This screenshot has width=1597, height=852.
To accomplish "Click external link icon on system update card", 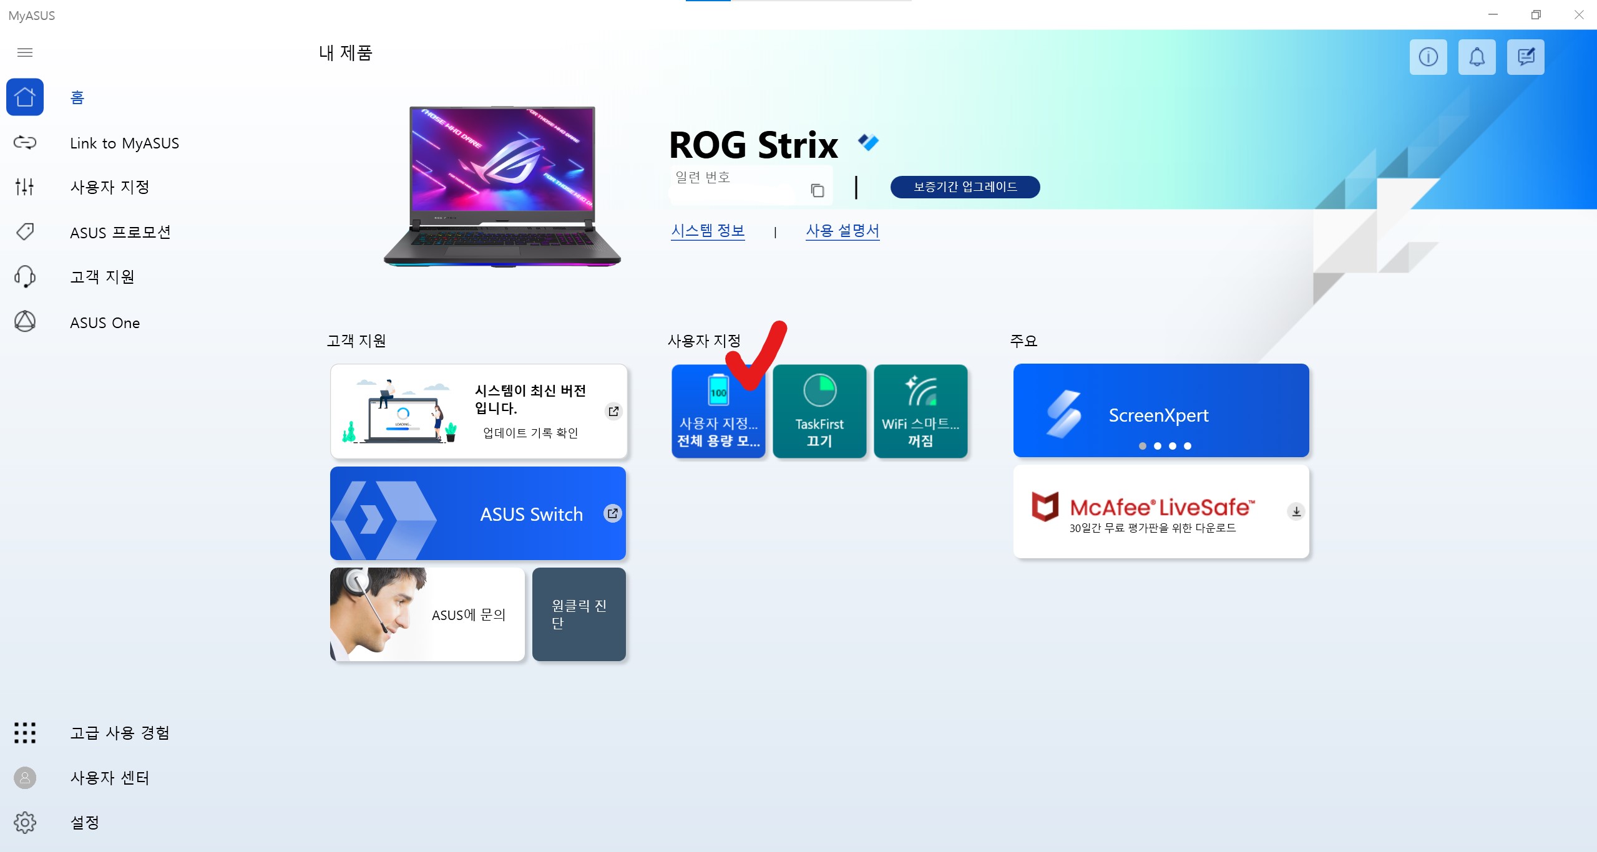I will coord(613,411).
